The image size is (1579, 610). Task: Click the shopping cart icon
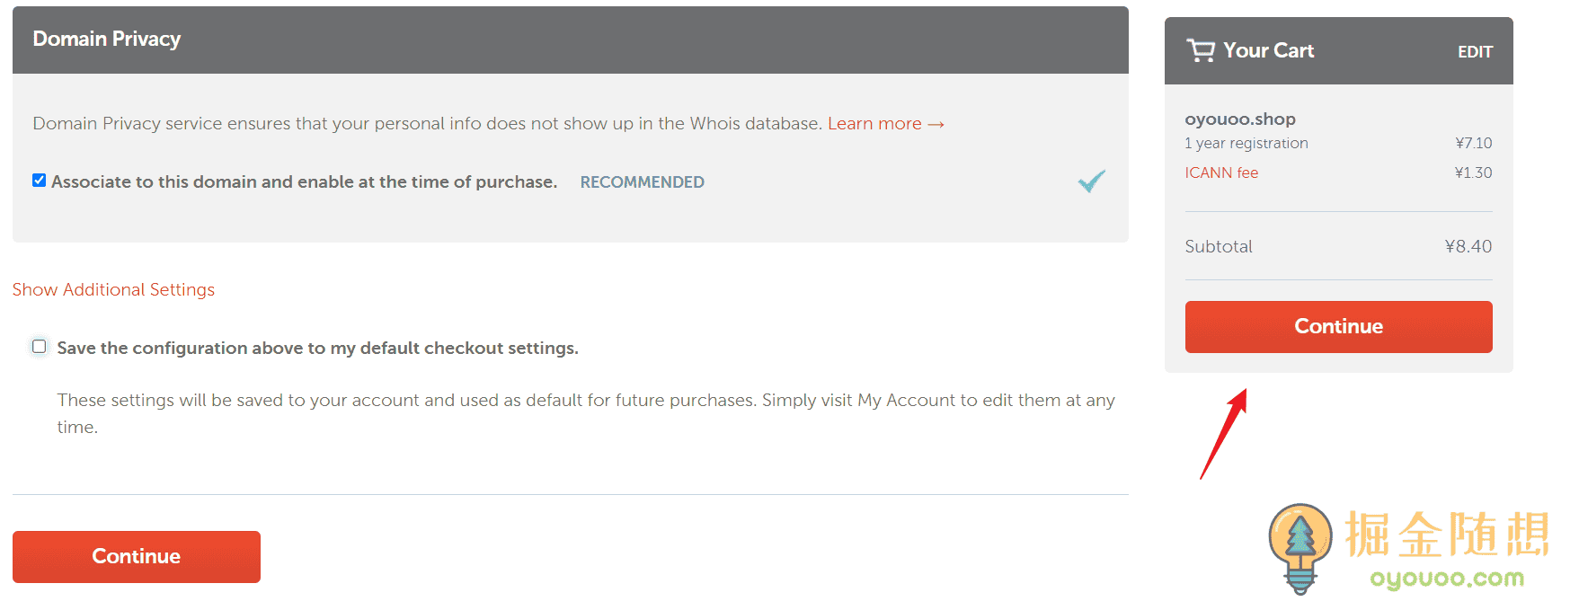point(1200,50)
